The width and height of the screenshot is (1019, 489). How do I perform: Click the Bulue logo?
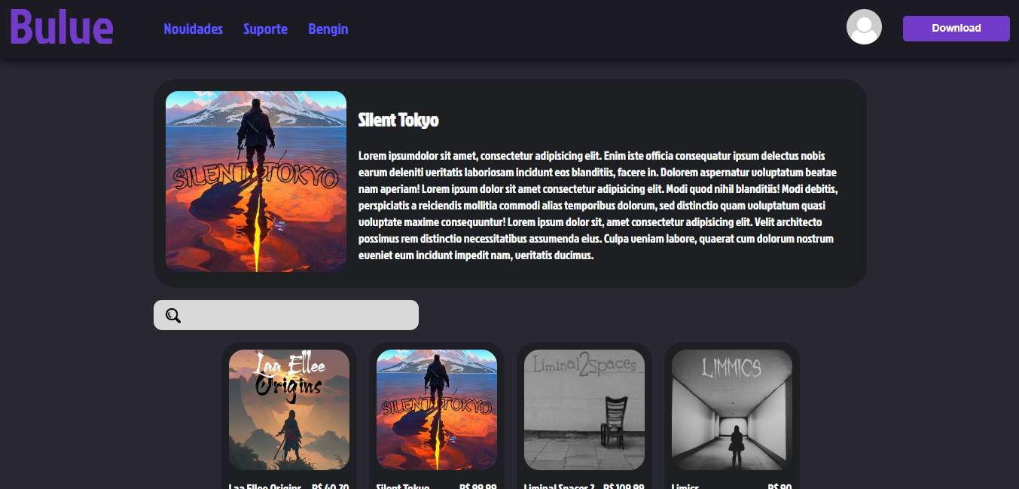point(62,27)
